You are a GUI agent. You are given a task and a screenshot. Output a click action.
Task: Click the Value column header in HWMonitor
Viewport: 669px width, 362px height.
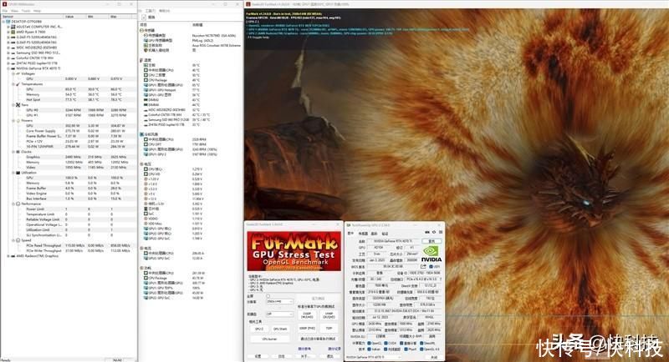pos(75,16)
